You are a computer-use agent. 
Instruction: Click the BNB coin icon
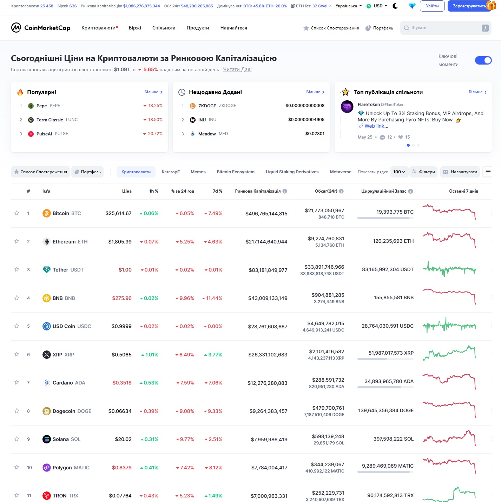(x=47, y=298)
